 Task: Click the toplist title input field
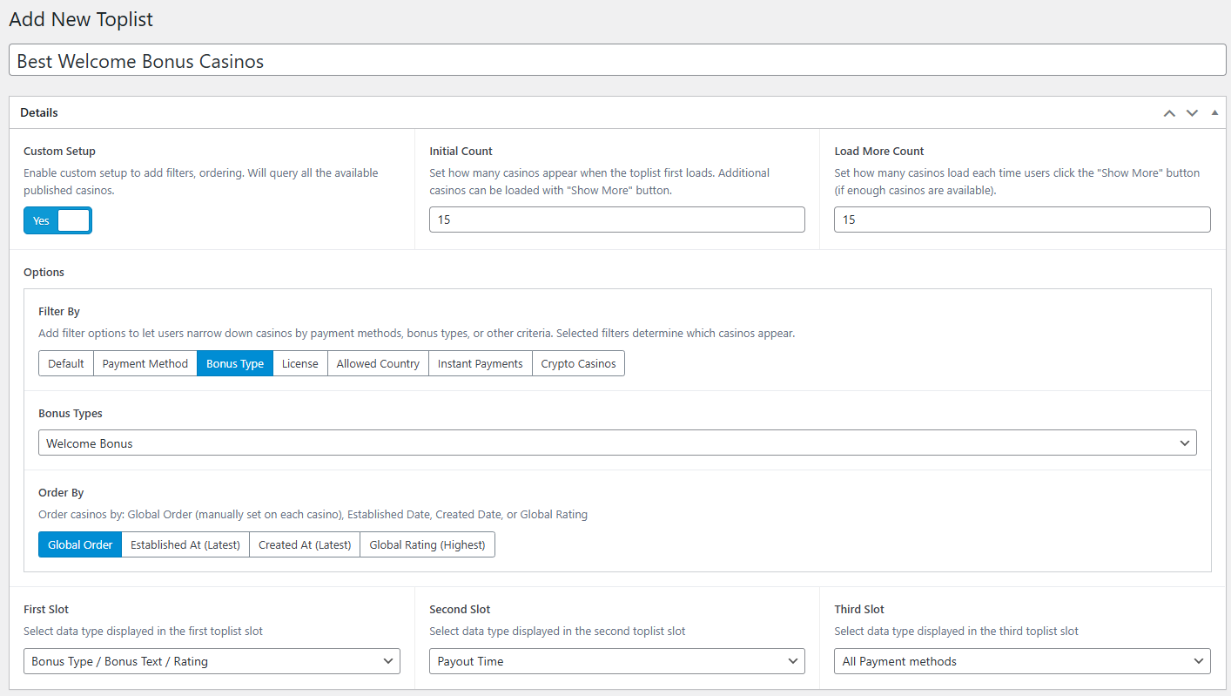615,60
